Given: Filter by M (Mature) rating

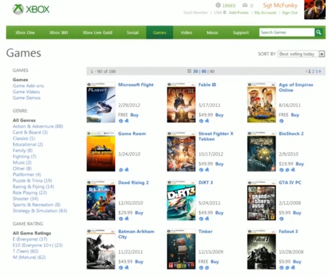Looking at the screenshot, I should coord(29,257).
